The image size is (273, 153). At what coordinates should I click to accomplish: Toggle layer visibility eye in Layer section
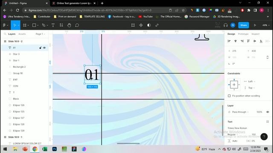click(267, 112)
